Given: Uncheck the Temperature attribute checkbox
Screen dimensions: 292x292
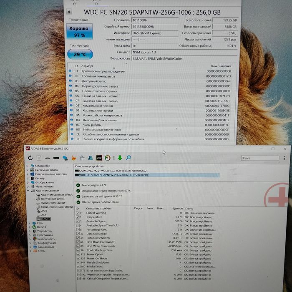Looking at the screenshot, I should pyautogui.click(x=78, y=217).
